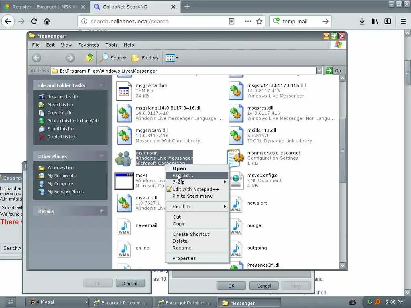Choose Pin to Start menu entry
This screenshot has height=308, width=411.
point(197,196)
